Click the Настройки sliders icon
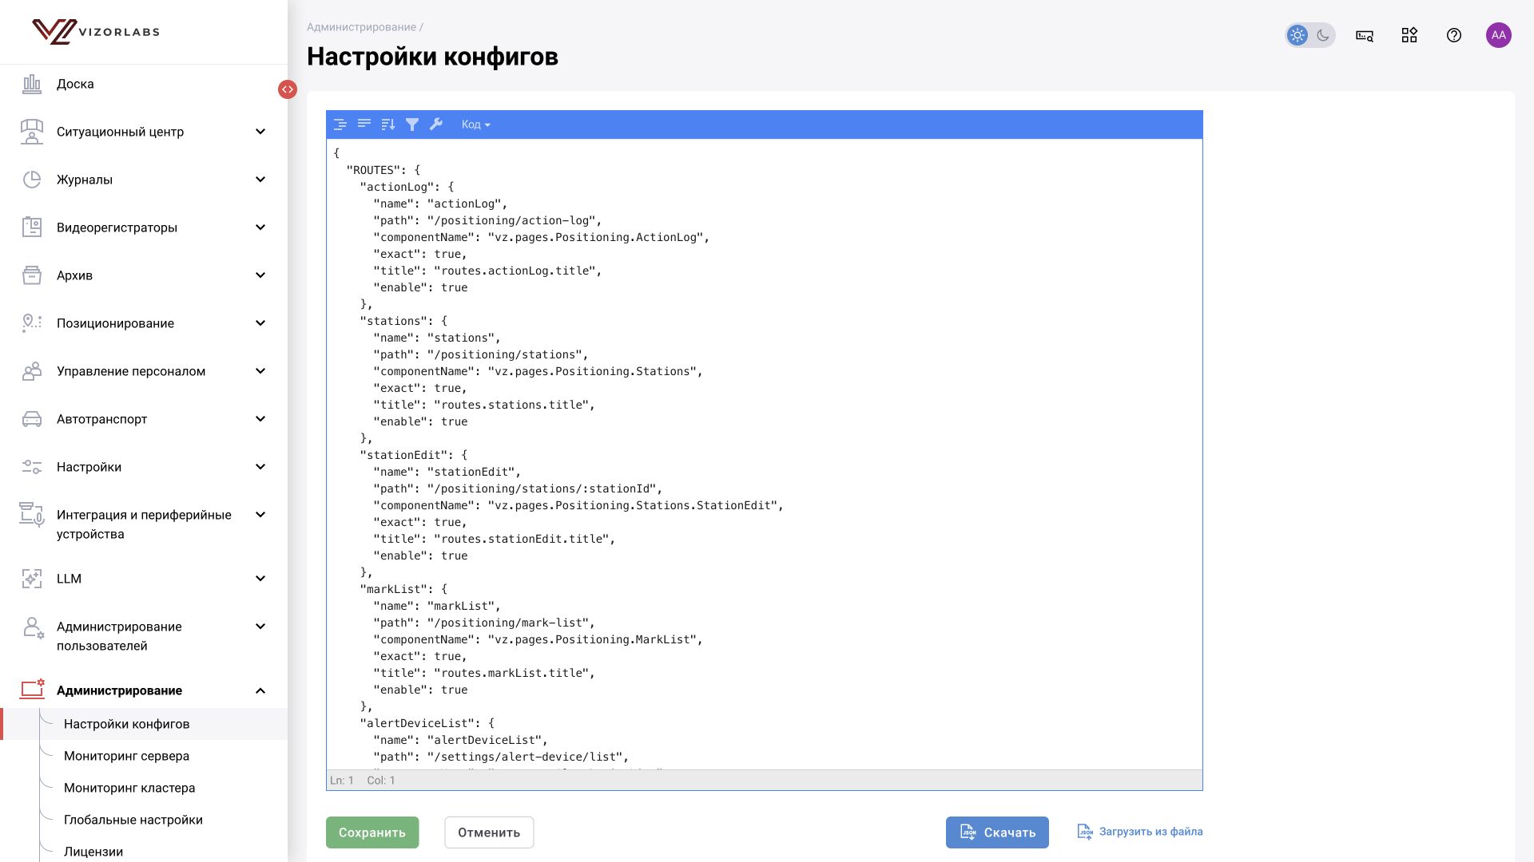The height and width of the screenshot is (862, 1534). coord(32,467)
